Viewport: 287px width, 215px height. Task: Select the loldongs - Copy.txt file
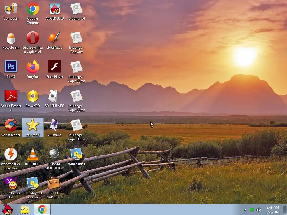(x=77, y=43)
